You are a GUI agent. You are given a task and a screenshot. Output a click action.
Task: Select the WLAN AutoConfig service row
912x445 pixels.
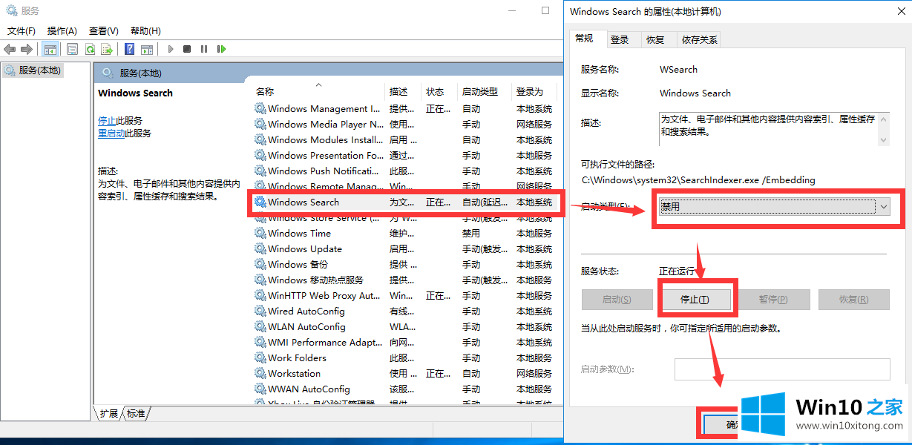(x=407, y=326)
